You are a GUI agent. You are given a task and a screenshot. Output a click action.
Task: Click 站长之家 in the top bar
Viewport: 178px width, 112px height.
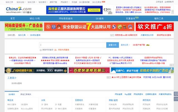pos(9,2)
